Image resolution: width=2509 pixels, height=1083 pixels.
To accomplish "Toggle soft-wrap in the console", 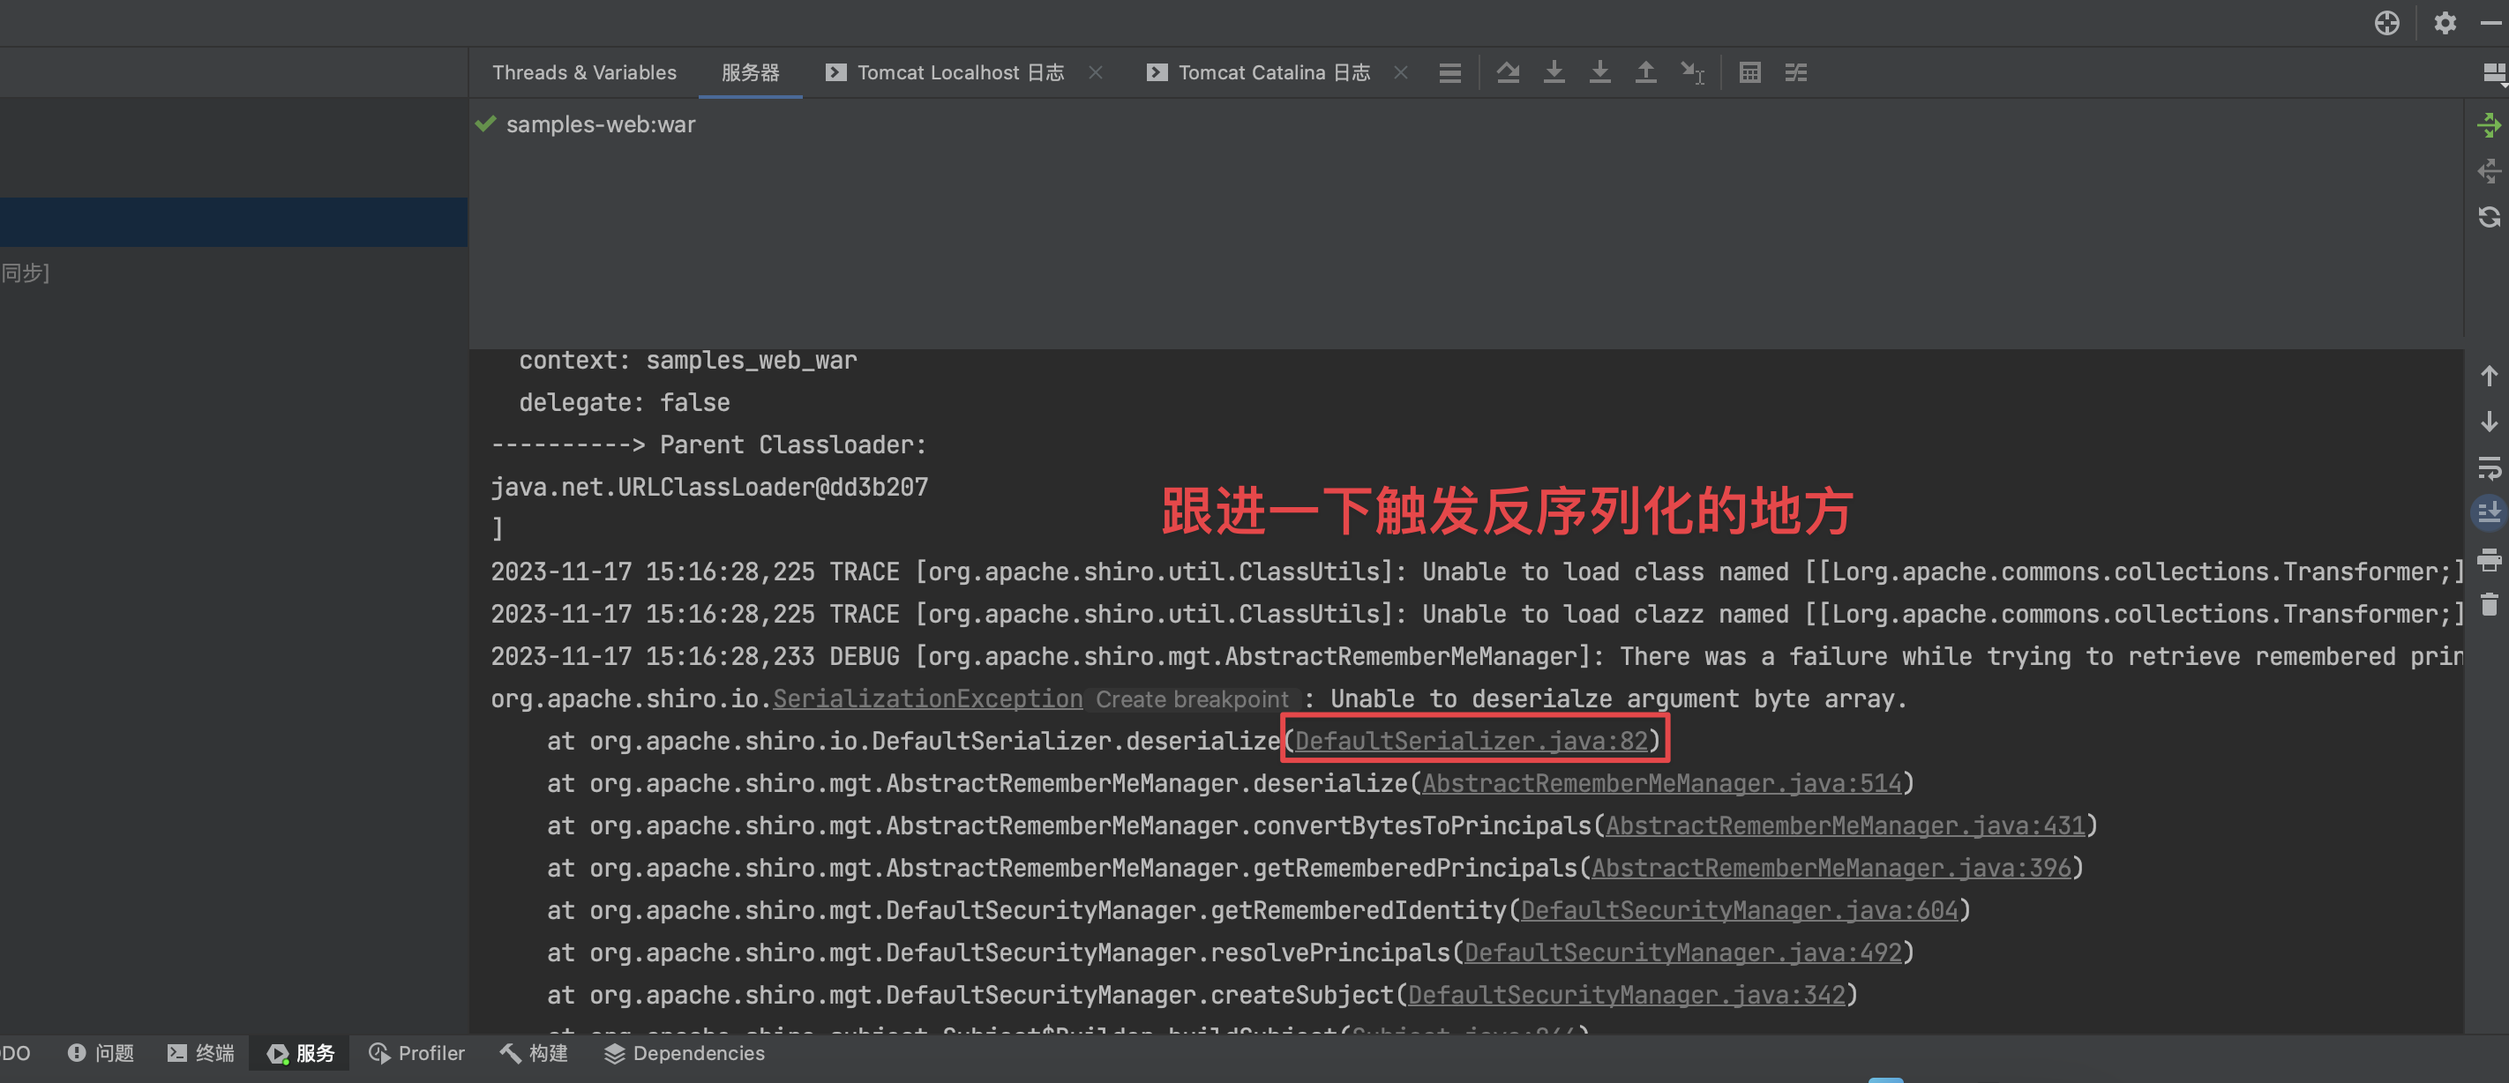I will (x=2490, y=468).
